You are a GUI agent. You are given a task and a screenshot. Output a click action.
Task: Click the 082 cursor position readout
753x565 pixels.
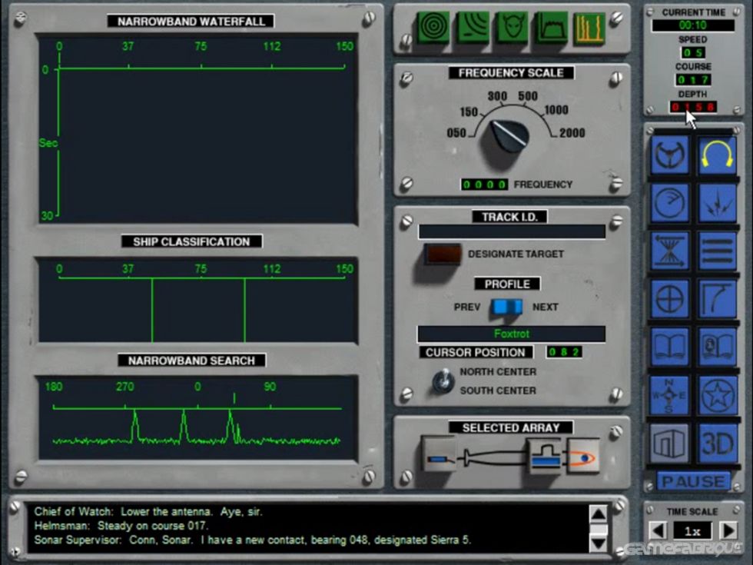tap(564, 352)
